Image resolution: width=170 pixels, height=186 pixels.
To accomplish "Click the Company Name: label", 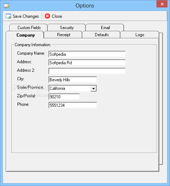I will click(31, 53).
